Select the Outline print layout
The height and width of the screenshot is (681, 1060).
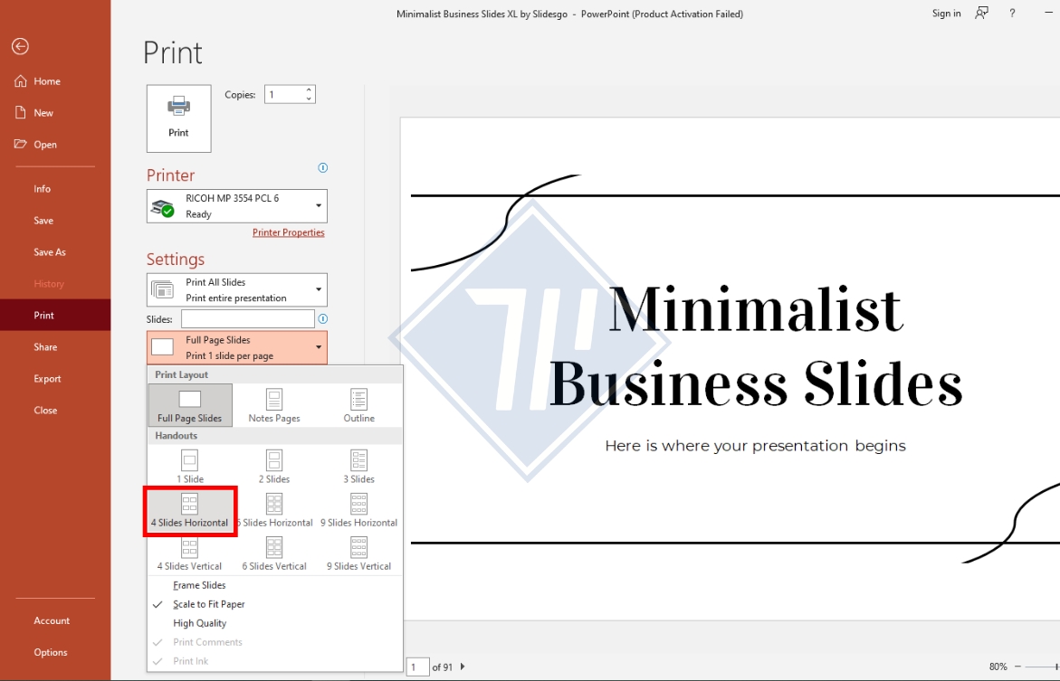(358, 405)
